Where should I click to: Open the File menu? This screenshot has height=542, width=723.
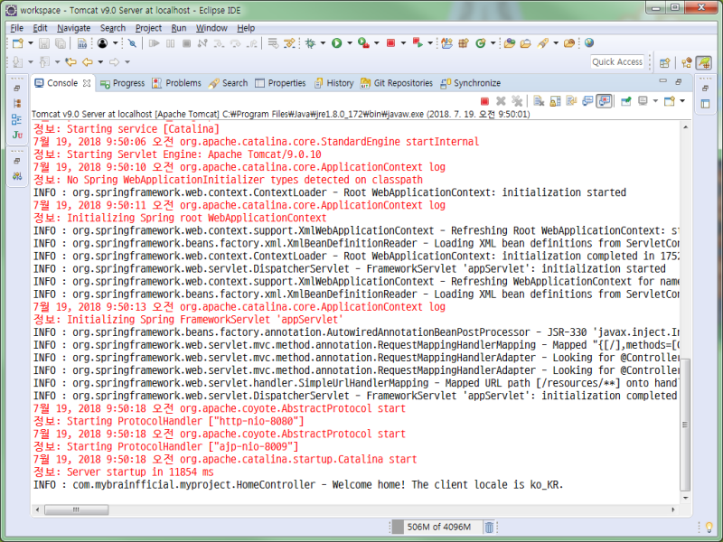pos(16,28)
